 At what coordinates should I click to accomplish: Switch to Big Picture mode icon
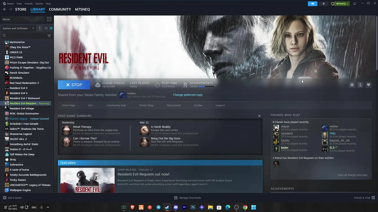[x=355, y=4]
